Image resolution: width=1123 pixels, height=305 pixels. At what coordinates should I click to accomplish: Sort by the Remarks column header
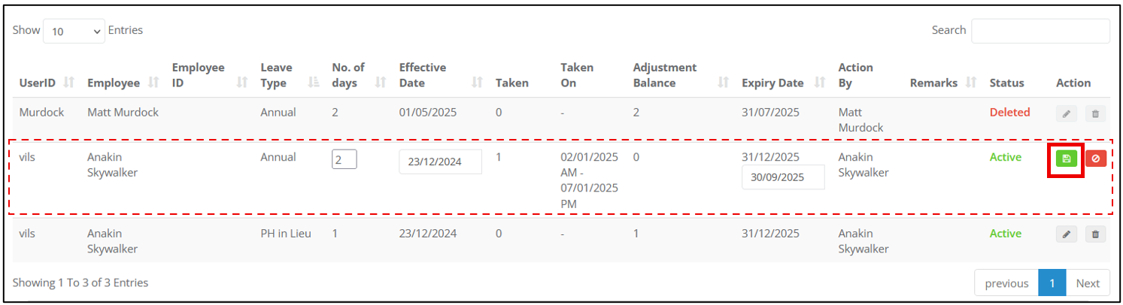[x=933, y=83]
